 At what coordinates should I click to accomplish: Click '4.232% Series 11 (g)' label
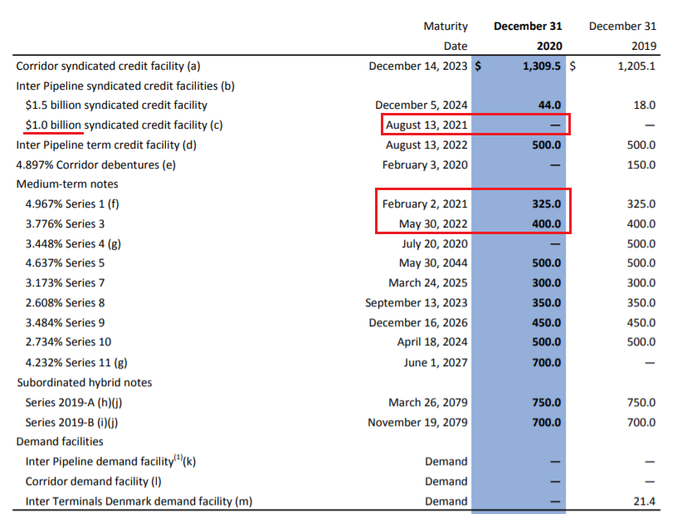pyautogui.click(x=76, y=363)
